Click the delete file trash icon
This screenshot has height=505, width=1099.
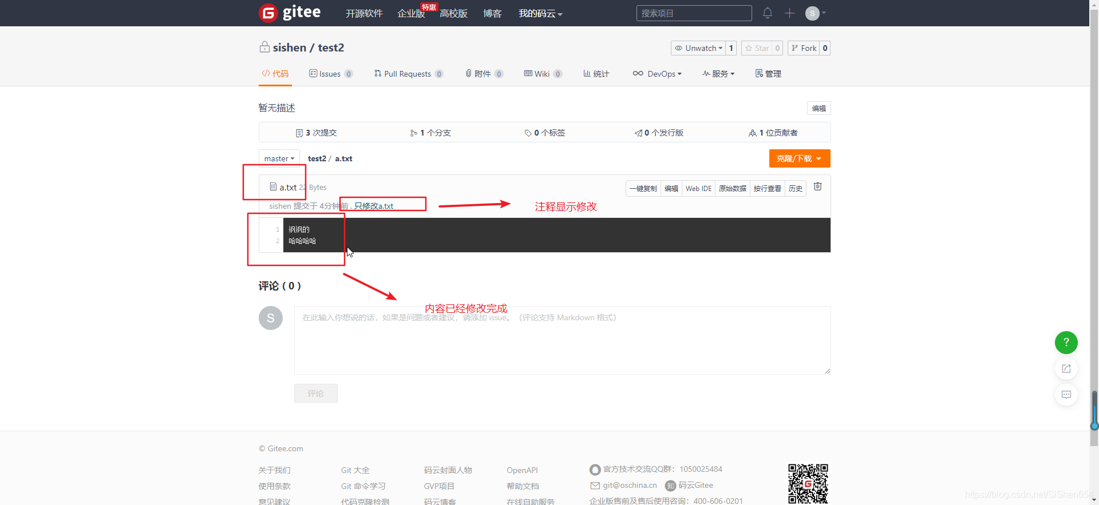[818, 186]
